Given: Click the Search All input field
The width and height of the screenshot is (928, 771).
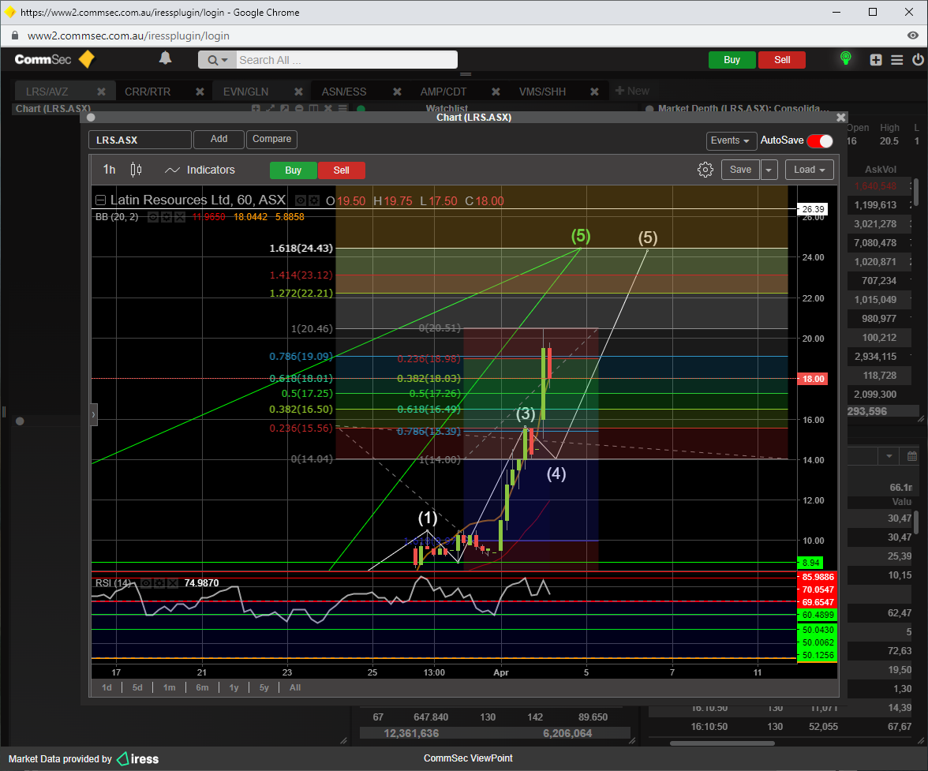Looking at the screenshot, I should [346, 60].
